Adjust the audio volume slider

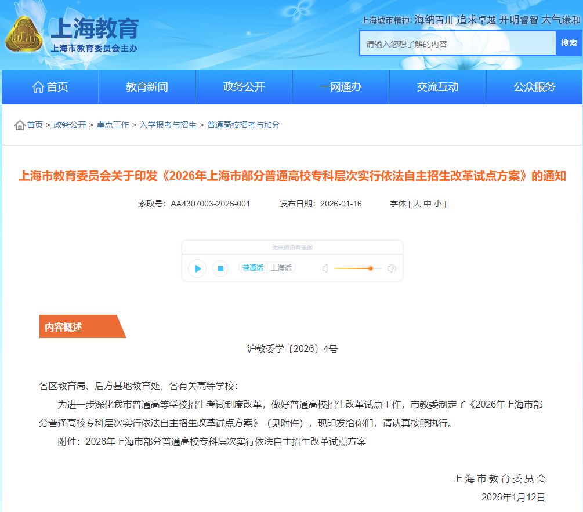click(370, 268)
